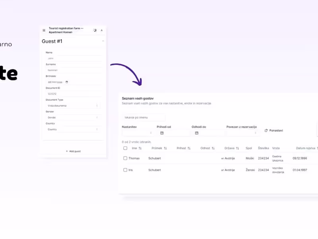
Task: Check the Thomas Schubert row checkbox
Action: 125,158
